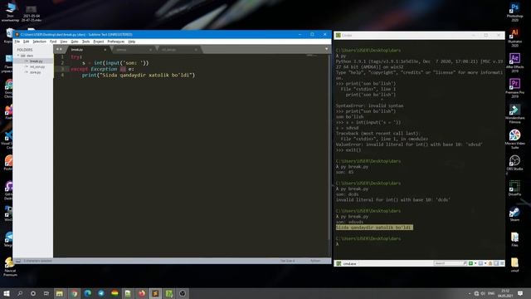
Task: Click green new console icon in Cmder
Action: [x=470, y=263]
